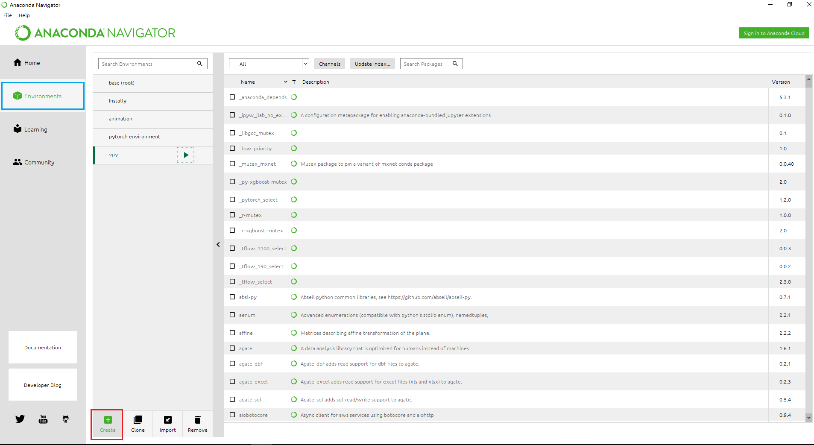Open the Twitter link icon

pyautogui.click(x=20, y=419)
